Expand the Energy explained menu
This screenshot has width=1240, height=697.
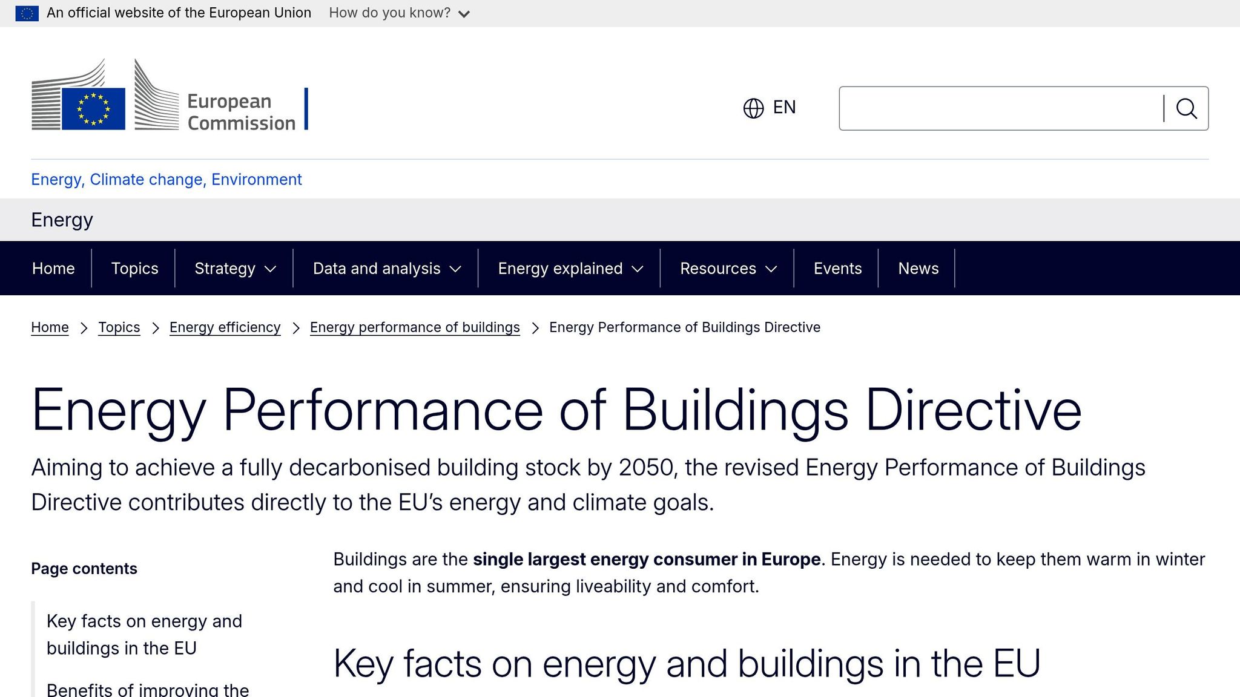pyautogui.click(x=569, y=268)
